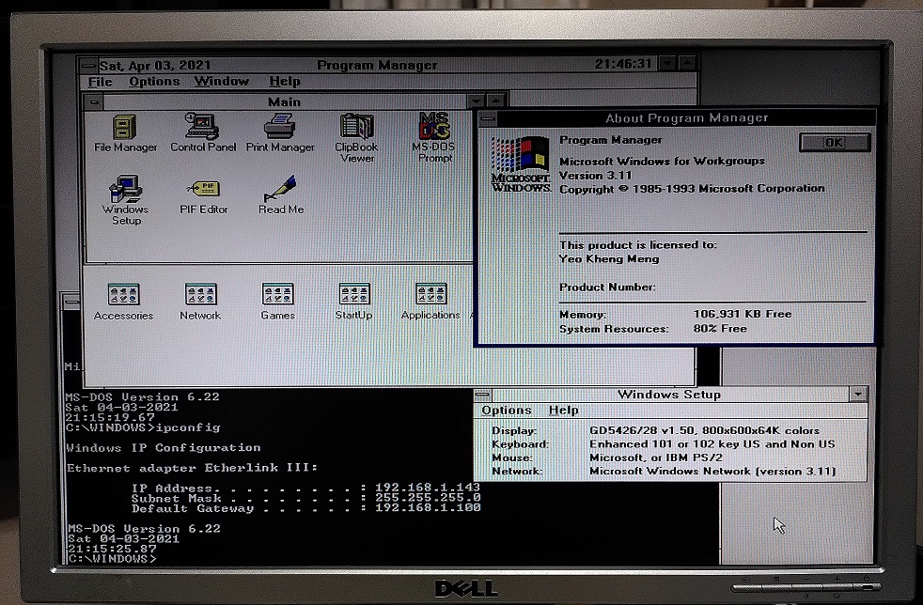This screenshot has height=605, width=923.
Task: Click the Microsoft Windows logo in About dialog
Action: [x=521, y=164]
